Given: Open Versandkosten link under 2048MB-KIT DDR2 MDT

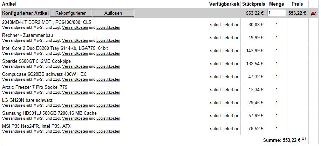Looking at the screenshot, I should point(75,27).
